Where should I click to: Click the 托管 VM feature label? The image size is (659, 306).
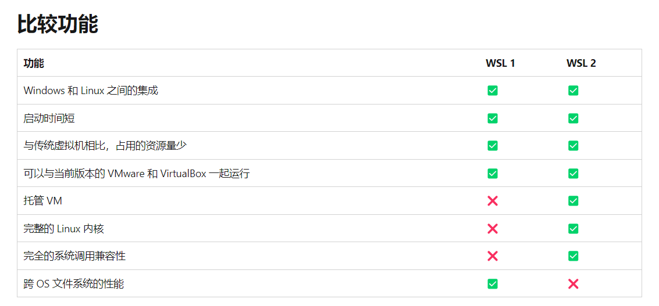point(42,201)
